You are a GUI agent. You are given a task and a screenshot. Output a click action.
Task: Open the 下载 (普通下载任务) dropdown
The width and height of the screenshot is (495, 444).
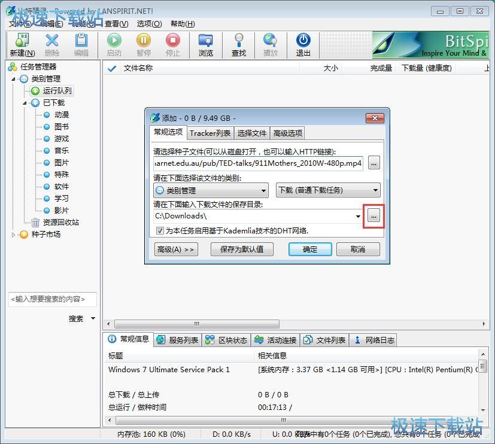(328, 190)
